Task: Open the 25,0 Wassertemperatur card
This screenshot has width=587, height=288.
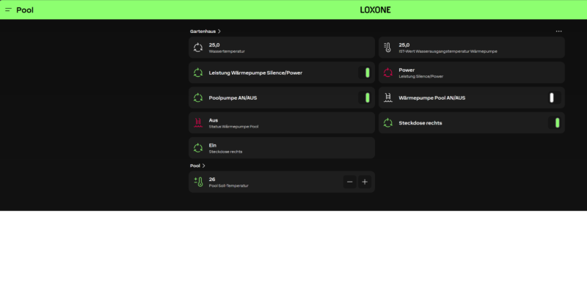Action: tap(282, 48)
